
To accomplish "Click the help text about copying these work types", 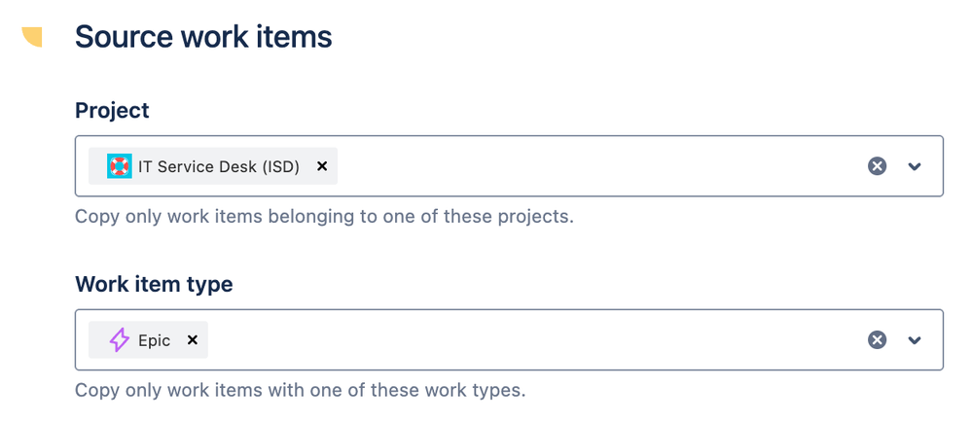I will (x=300, y=391).
